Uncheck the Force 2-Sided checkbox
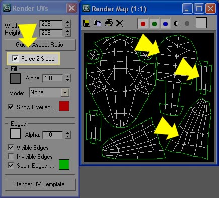 (x=15, y=59)
